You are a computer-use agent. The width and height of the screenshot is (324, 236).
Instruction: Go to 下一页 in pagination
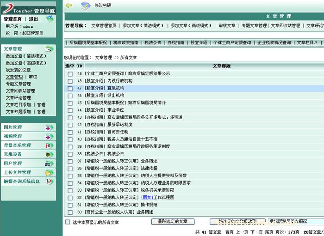tap(256, 232)
